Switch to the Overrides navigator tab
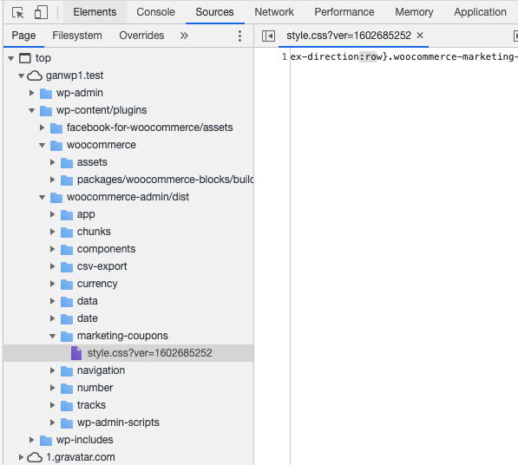This screenshot has width=518, height=465. (141, 36)
